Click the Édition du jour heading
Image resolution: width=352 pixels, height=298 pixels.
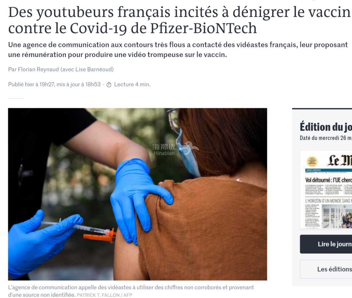point(326,127)
